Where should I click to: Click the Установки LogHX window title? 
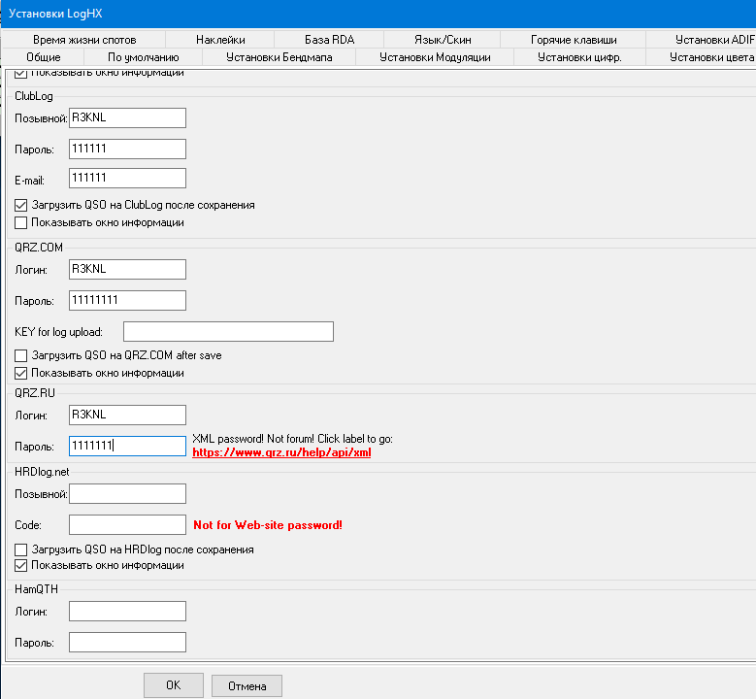55,14
